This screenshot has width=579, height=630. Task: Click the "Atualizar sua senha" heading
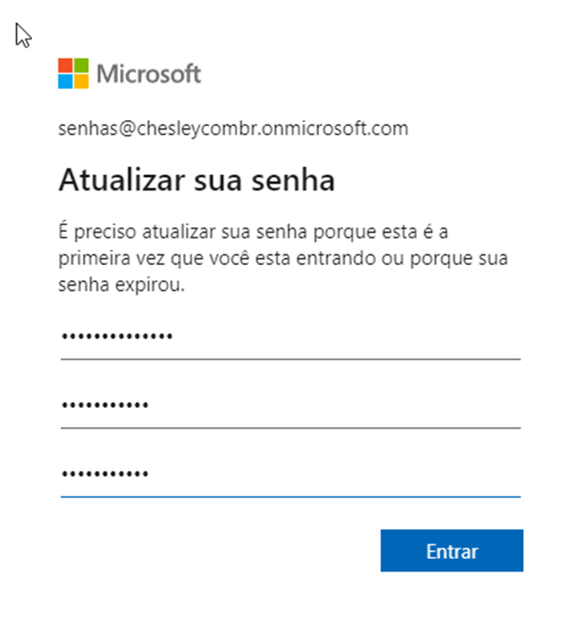tap(196, 180)
